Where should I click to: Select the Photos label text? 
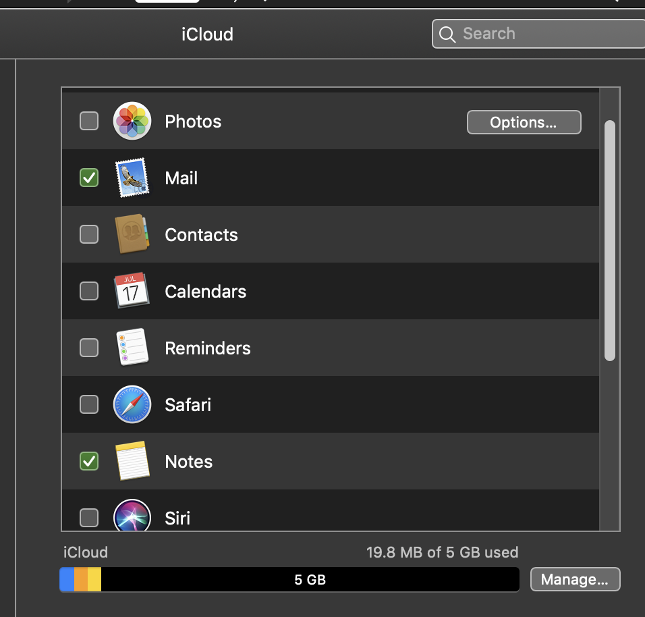193,122
